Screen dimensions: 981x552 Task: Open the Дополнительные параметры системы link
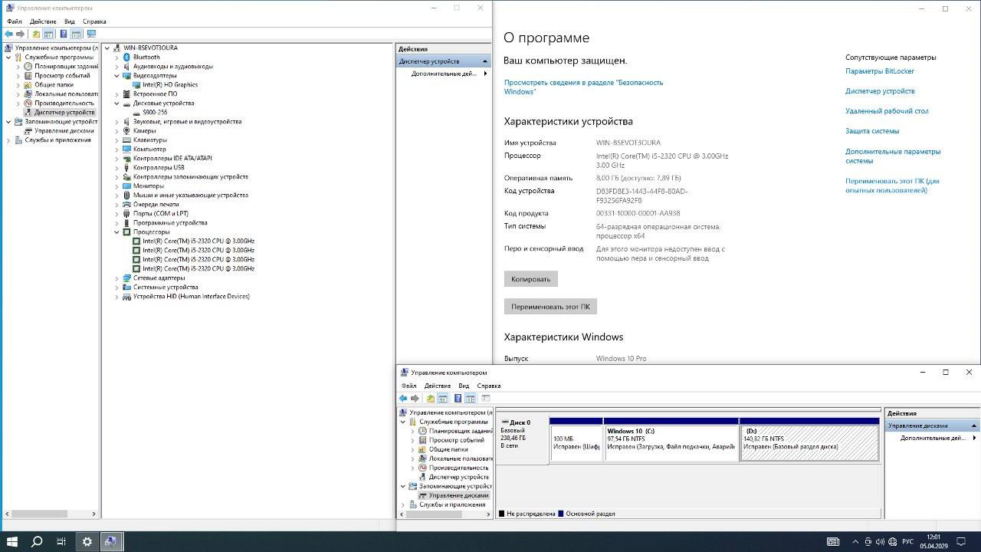893,156
